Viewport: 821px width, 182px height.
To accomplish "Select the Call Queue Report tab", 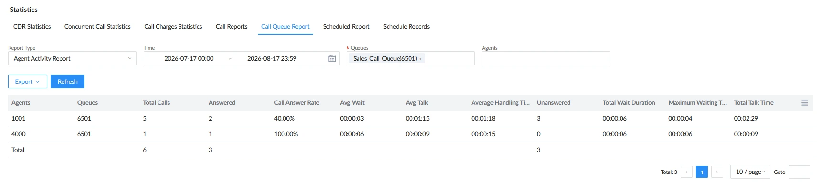I will pos(285,27).
